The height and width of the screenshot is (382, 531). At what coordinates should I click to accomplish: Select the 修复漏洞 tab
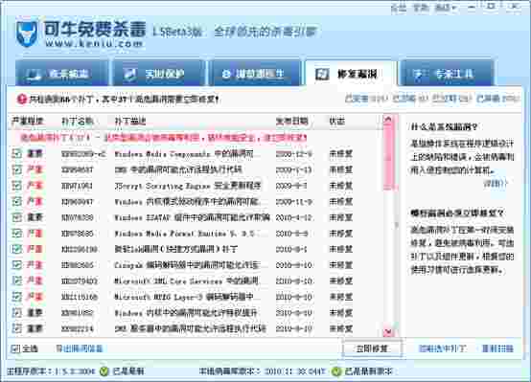[351, 74]
